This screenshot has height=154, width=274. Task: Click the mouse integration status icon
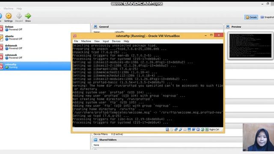pyautogui.click(x=203, y=129)
